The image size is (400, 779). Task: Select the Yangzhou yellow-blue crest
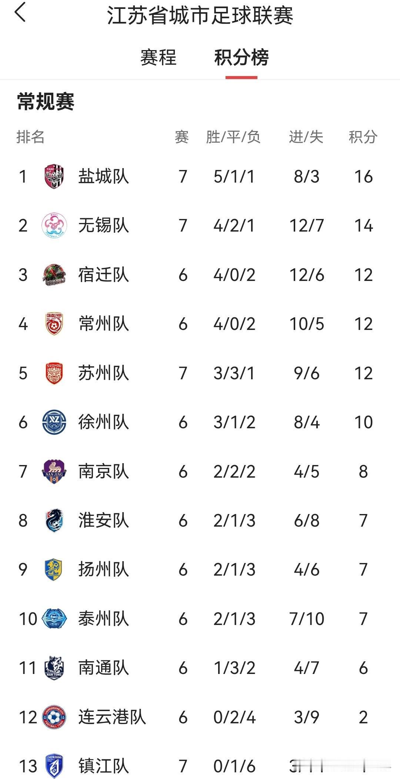tap(54, 570)
